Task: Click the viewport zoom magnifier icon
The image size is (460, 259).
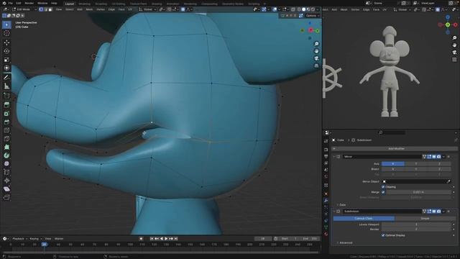Action: pyautogui.click(x=316, y=44)
